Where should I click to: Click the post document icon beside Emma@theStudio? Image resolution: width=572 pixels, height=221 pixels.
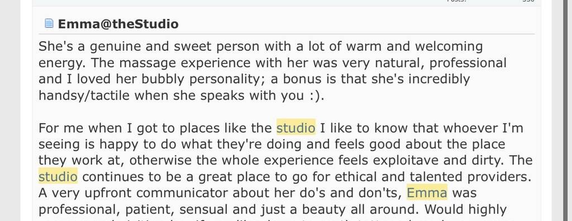coord(49,23)
